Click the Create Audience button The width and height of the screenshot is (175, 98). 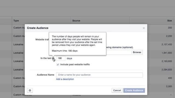pos(134,90)
